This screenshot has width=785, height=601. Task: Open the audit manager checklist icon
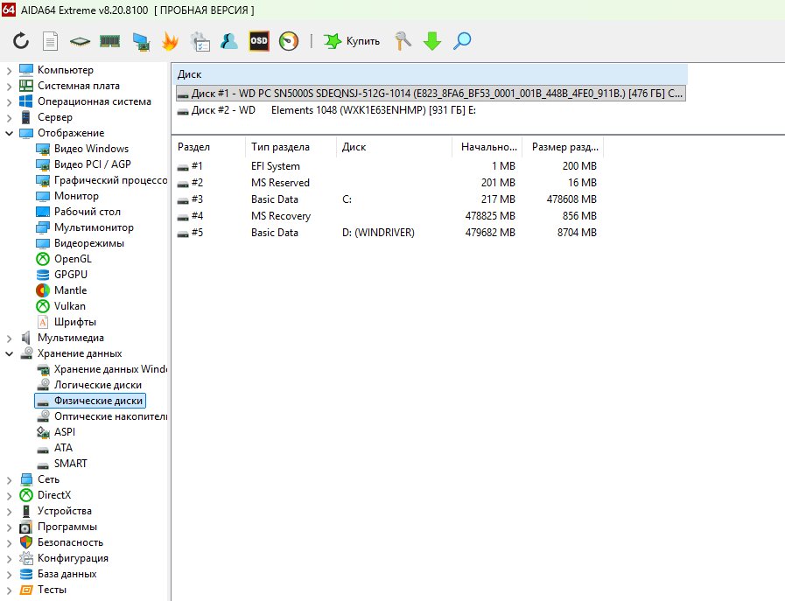click(200, 41)
